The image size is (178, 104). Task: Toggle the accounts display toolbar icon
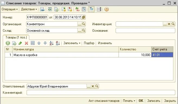click(91, 9)
